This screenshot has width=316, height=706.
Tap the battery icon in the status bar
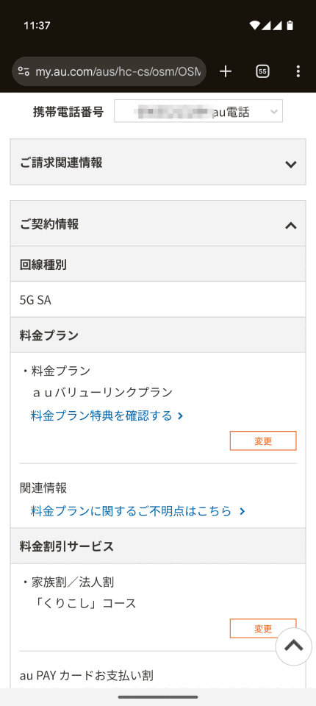click(290, 26)
